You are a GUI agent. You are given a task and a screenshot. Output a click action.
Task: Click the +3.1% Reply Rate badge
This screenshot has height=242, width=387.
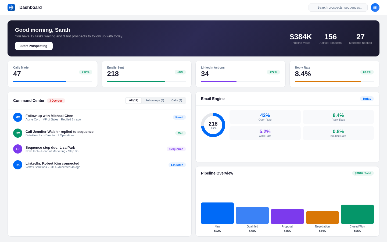367,72
